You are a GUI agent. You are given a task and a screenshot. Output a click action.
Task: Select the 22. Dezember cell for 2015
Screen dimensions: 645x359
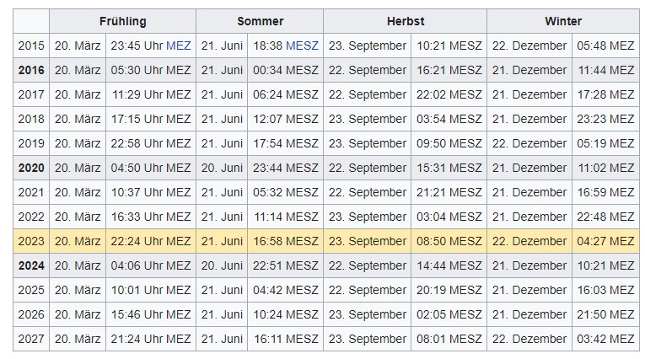(529, 46)
